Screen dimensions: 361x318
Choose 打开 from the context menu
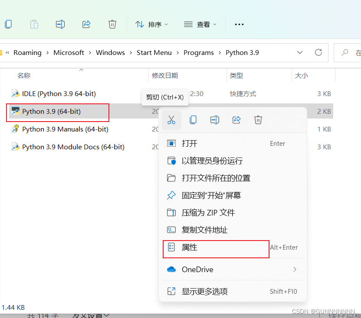pyautogui.click(x=233, y=144)
